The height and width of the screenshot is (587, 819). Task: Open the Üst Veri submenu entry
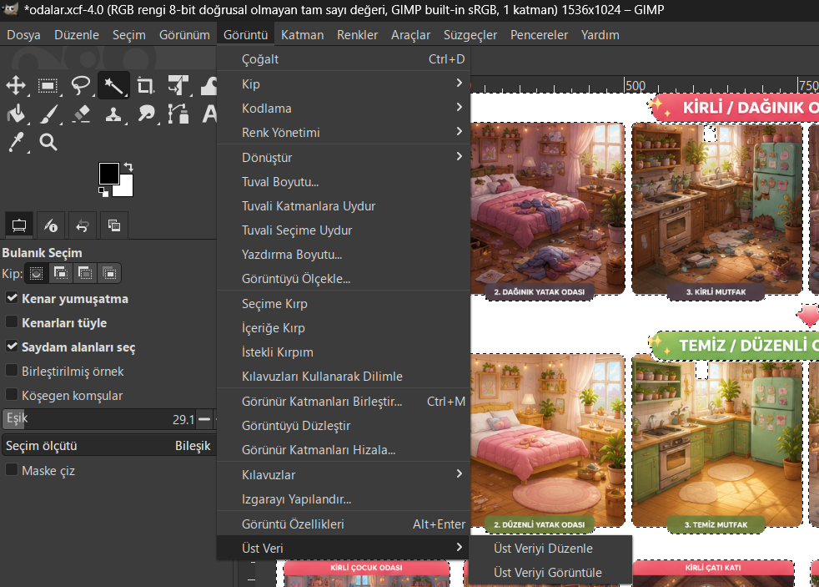(343, 548)
